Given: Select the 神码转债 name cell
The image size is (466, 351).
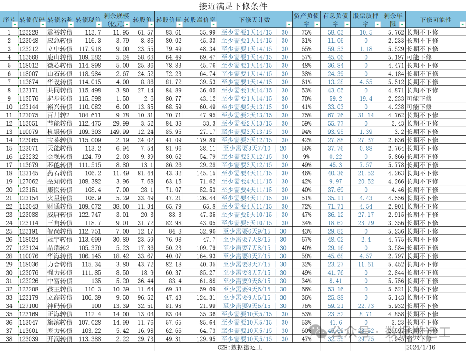Looking at the screenshot, I should (60, 306).
